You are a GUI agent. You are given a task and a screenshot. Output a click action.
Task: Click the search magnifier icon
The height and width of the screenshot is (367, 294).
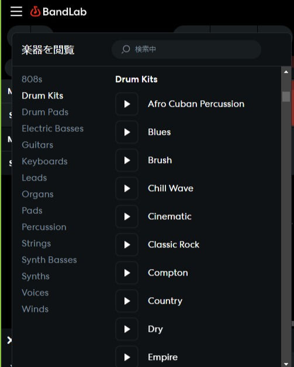126,49
